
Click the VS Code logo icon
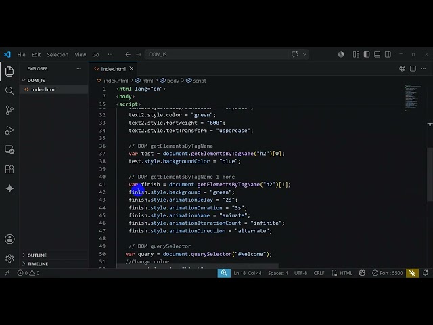(7, 54)
